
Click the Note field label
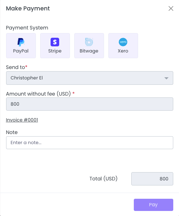tap(12, 132)
